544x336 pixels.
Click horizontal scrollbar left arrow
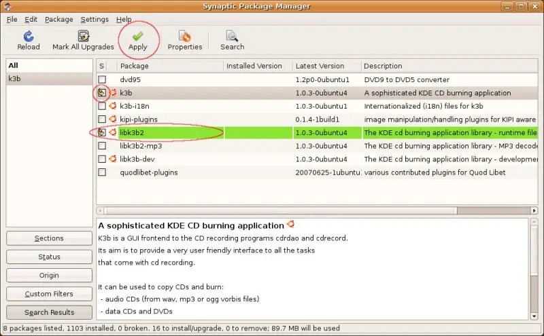100,210
